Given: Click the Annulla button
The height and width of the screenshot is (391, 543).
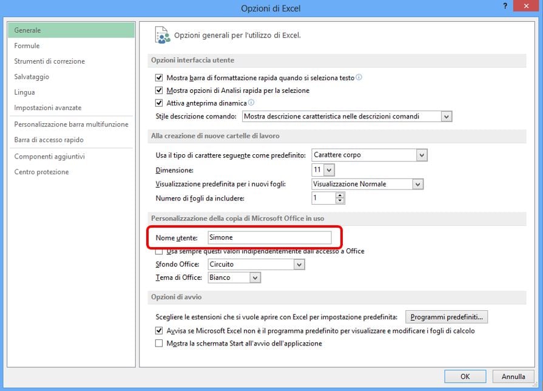Looking at the screenshot, I should coord(513,376).
